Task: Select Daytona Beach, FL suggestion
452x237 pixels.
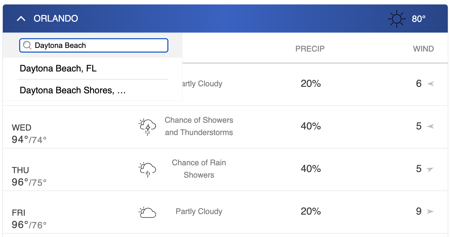Action: pyautogui.click(x=93, y=68)
